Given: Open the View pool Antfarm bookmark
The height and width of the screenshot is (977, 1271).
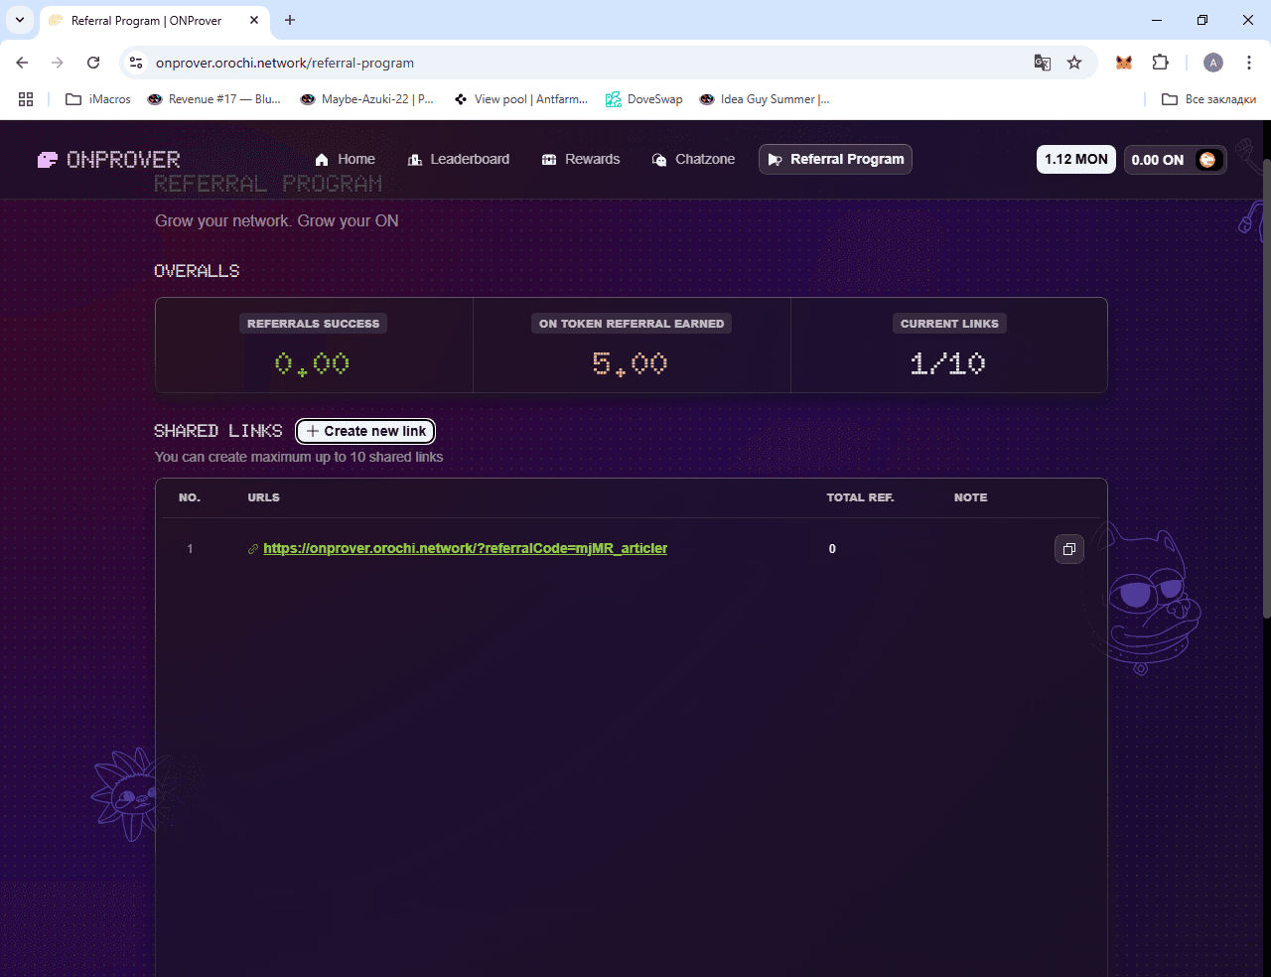Looking at the screenshot, I should [x=521, y=99].
